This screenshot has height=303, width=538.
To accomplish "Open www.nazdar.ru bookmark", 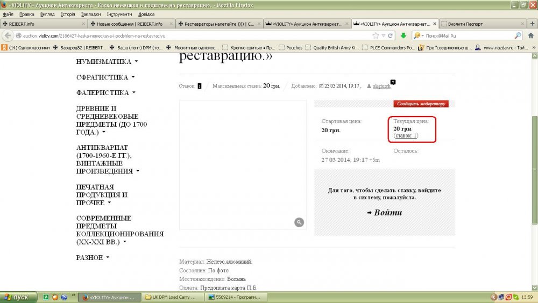I will pyautogui.click(x=501, y=48).
